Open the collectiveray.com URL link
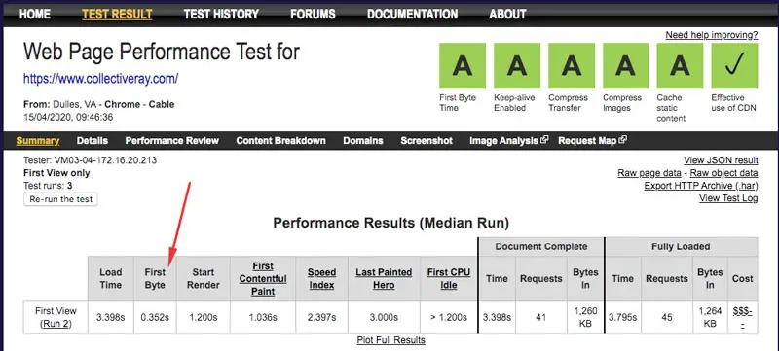 coord(101,79)
